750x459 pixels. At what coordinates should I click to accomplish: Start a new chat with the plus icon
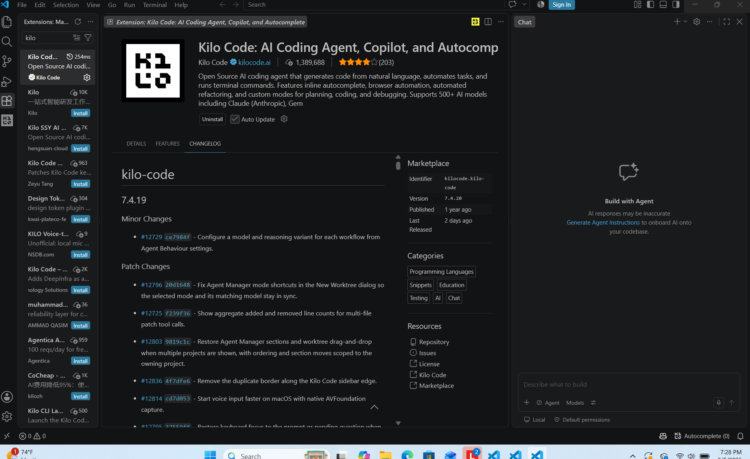pos(677,22)
